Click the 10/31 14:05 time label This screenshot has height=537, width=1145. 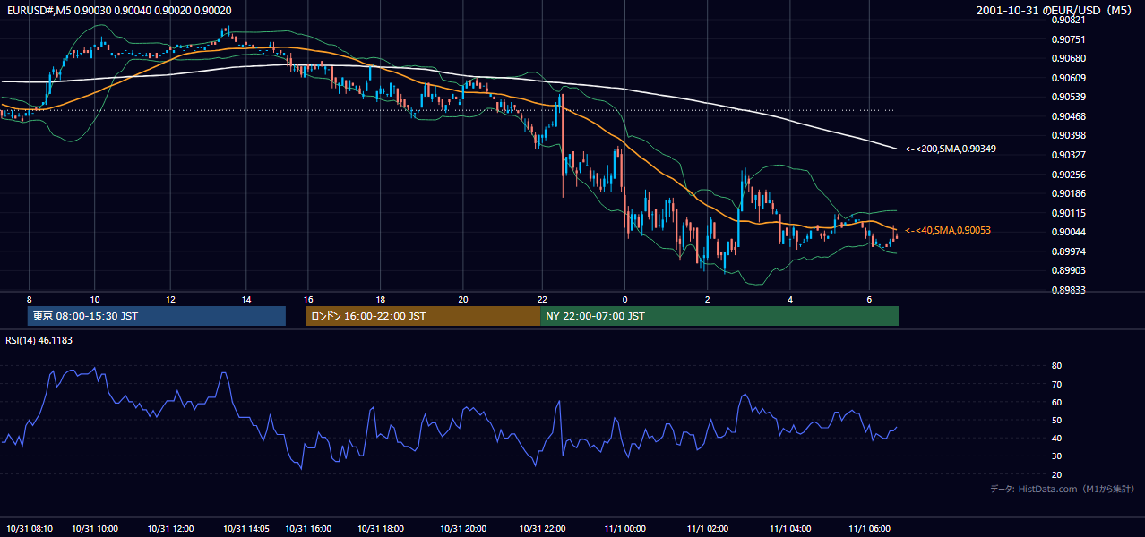pyautogui.click(x=246, y=529)
